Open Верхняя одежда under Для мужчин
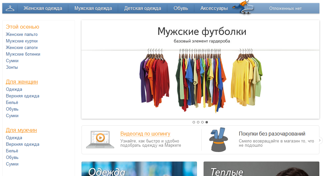Screen dimensions: 324x176 [x=22, y=144]
